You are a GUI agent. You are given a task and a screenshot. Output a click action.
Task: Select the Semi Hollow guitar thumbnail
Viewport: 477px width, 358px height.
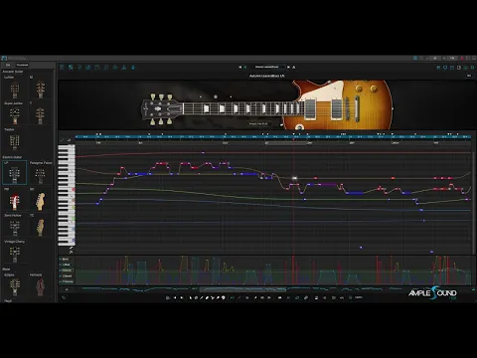(14, 226)
